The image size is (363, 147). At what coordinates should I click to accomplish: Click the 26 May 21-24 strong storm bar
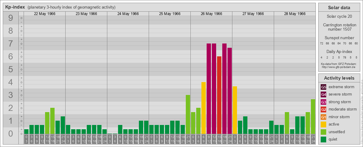(230, 91)
